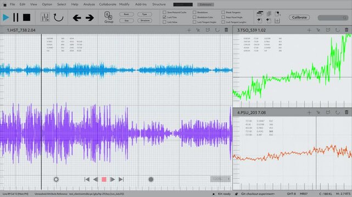The width and height of the screenshot is (352, 197).
Task: Click the mask icon in 3.TSO_539 header
Action: [x=328, y=30]
